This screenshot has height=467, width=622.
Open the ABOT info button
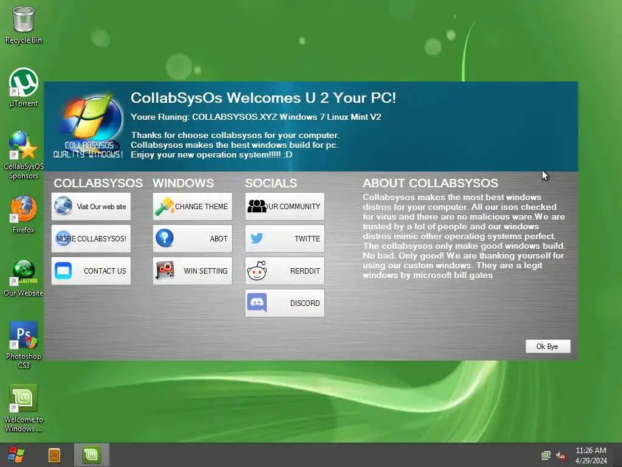193,238
